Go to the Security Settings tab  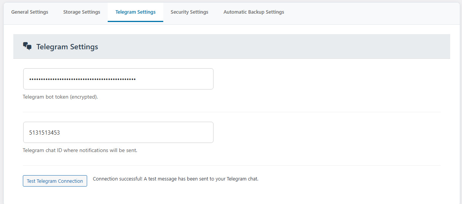point(190,12)
